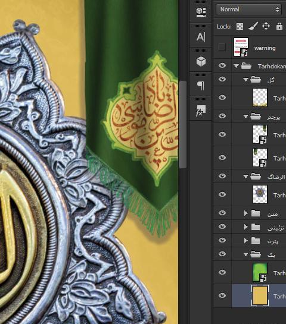Hide the selected yellow fill layer

click(x=222, y=295)
